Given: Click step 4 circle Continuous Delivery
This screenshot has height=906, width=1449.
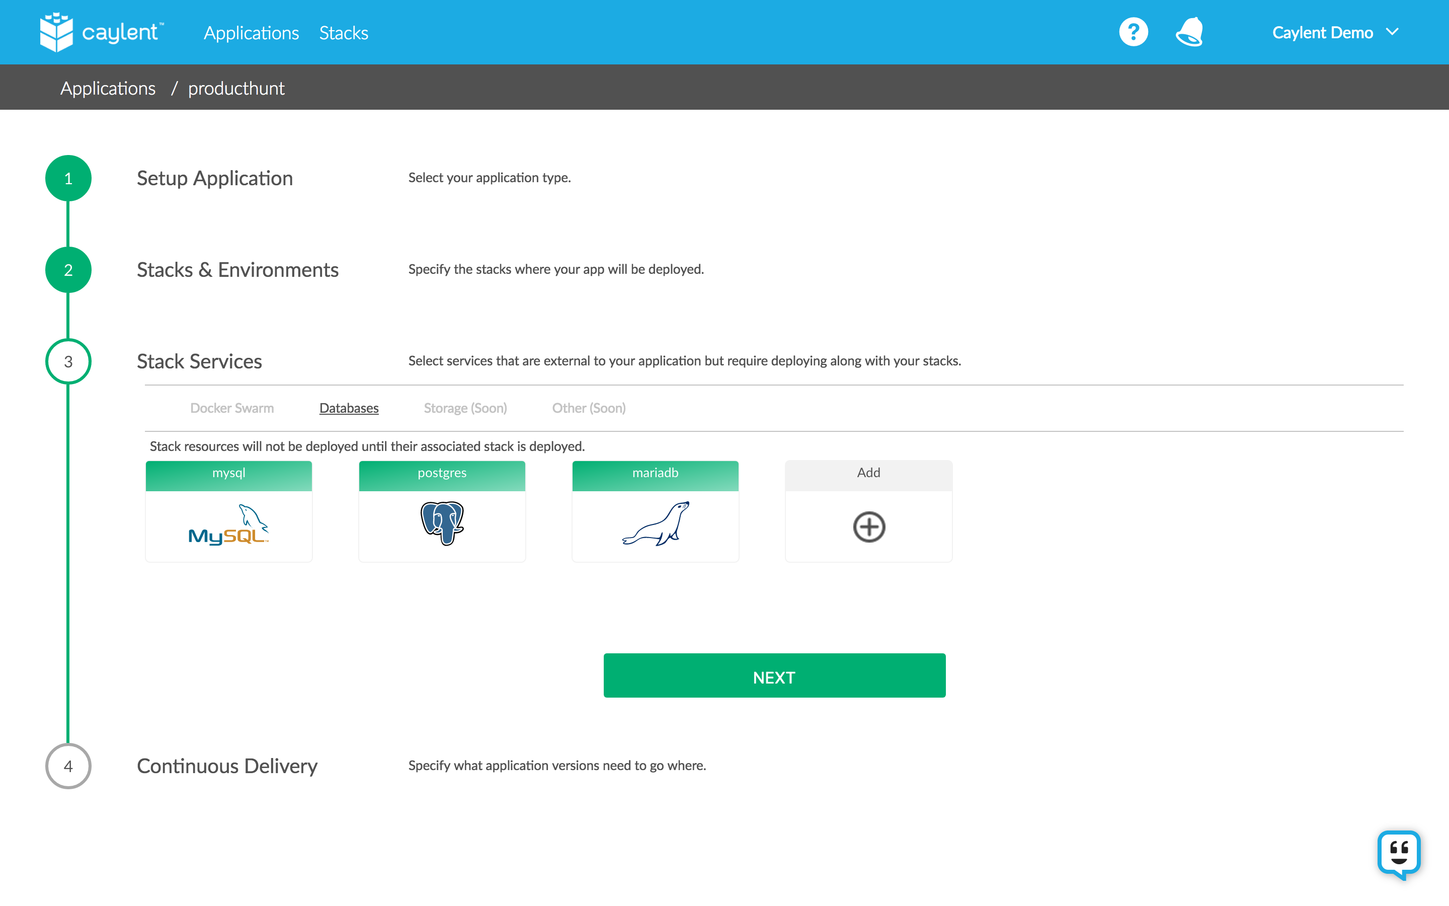Looking at the screenshot, I should 68,766.
